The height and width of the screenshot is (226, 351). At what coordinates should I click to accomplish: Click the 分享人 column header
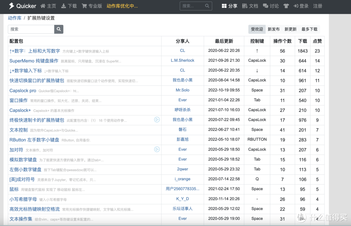click(182, 41)
